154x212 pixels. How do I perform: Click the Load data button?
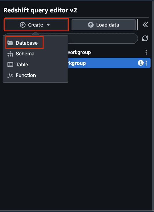pyautogui.click(x=103, y=25)
